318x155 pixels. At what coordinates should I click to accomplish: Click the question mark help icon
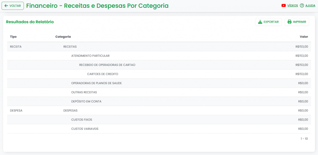302,6
